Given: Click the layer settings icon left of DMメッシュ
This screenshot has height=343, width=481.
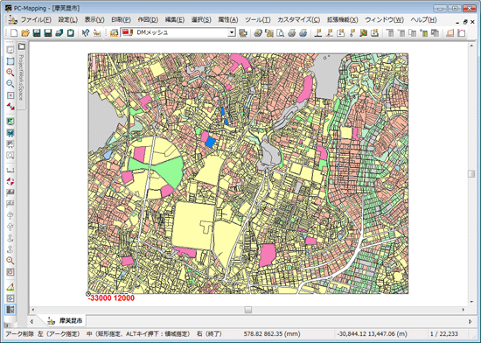Looking at the screenshot, I should pyautogui.click(x=114, y=32).
